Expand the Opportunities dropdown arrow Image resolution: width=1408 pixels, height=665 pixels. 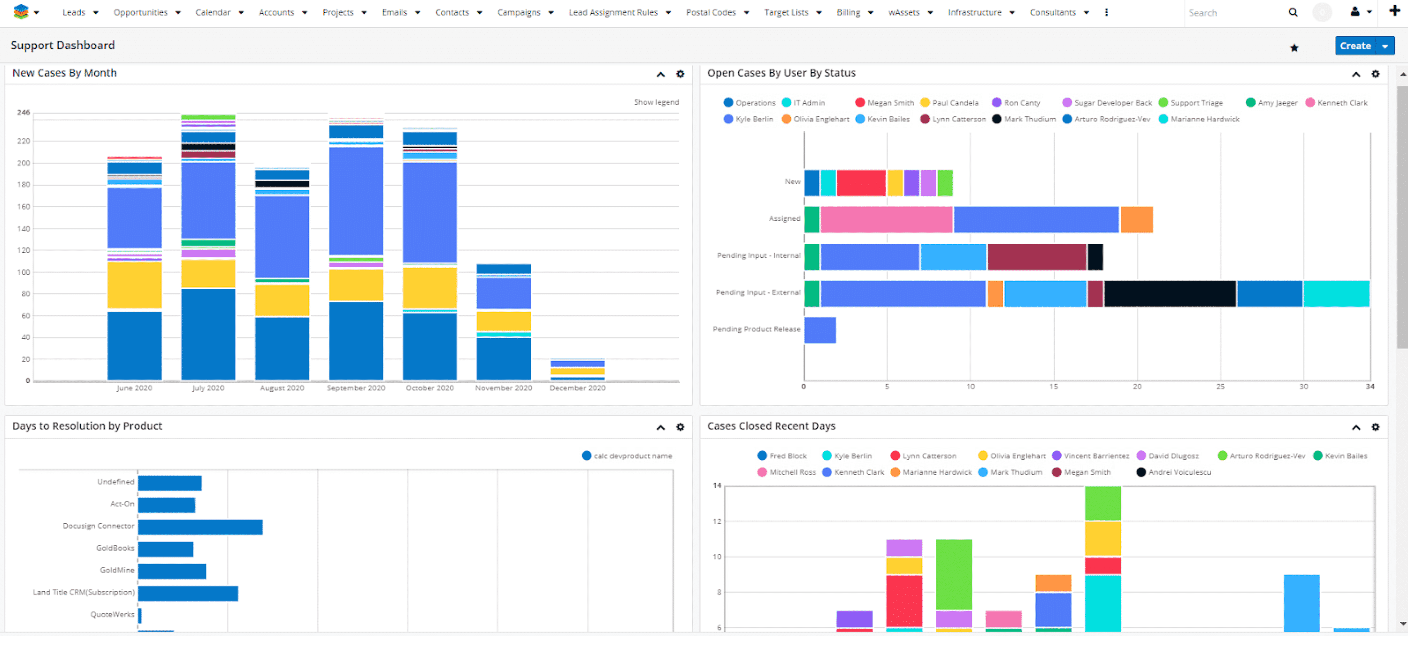click(177, 13)
